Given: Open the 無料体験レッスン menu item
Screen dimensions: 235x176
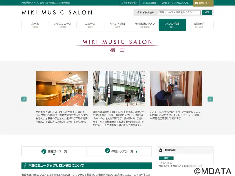Looking at the screenshot, I should coord(145,25).
